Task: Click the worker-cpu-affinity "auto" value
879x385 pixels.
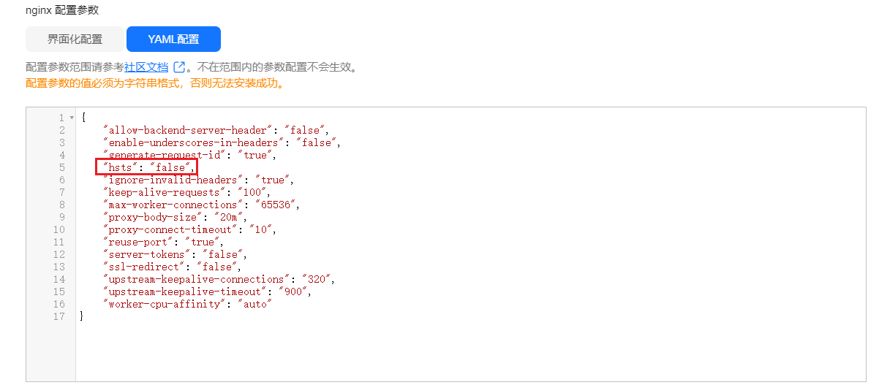Action: 254,304
